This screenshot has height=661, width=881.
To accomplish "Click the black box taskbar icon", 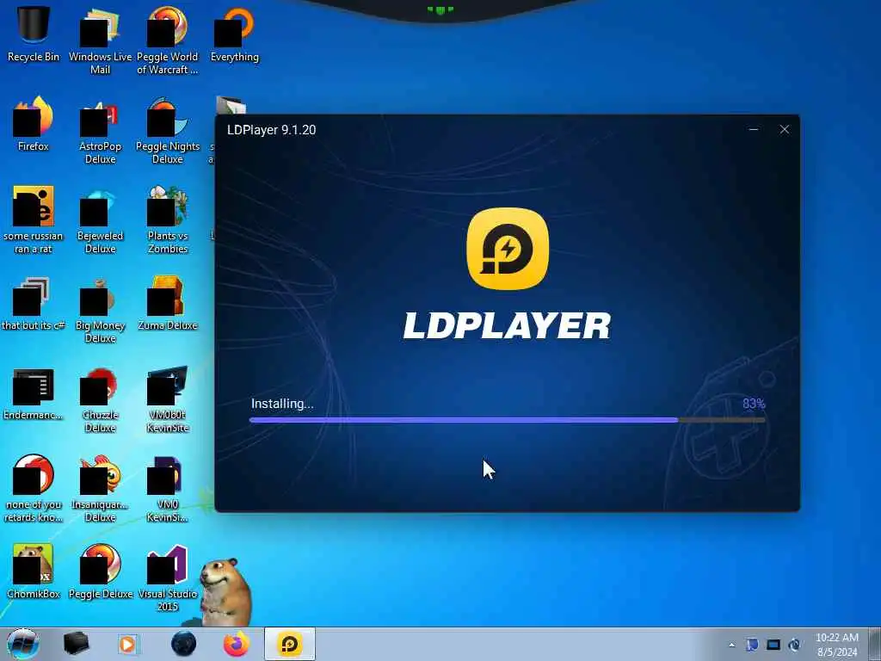I will tap(76, 644).
